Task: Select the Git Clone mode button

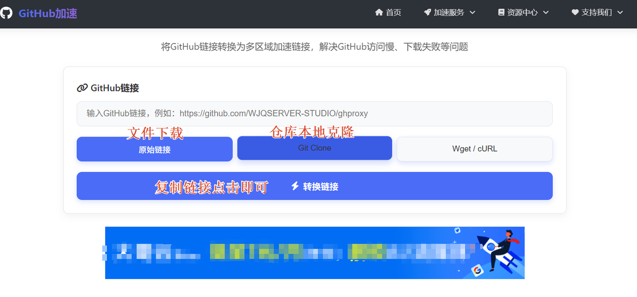Action: (x=314, y=148)
